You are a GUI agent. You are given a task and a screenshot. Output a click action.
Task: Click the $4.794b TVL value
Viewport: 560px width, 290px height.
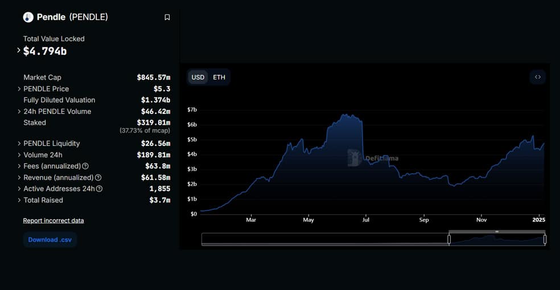point(45,51)
